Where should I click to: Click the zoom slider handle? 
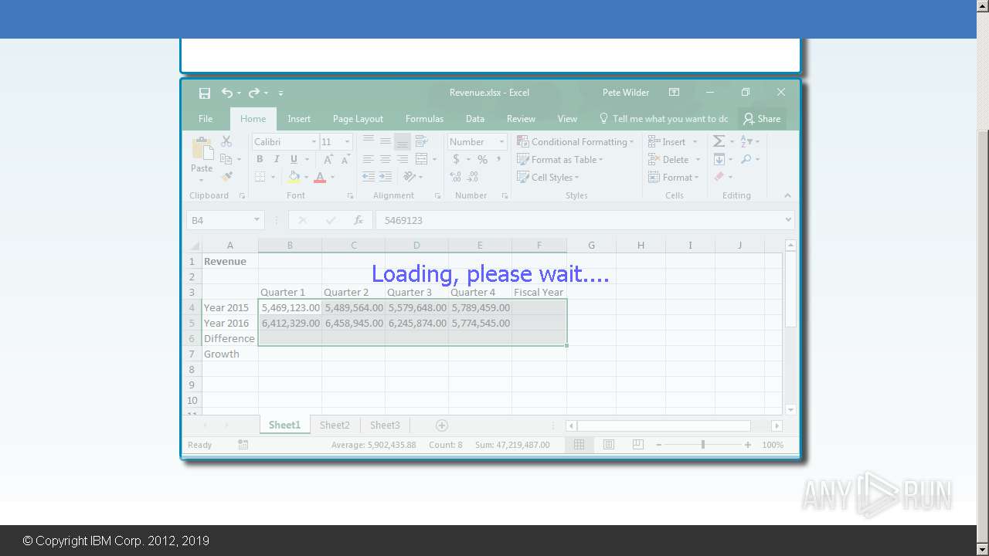702,445
